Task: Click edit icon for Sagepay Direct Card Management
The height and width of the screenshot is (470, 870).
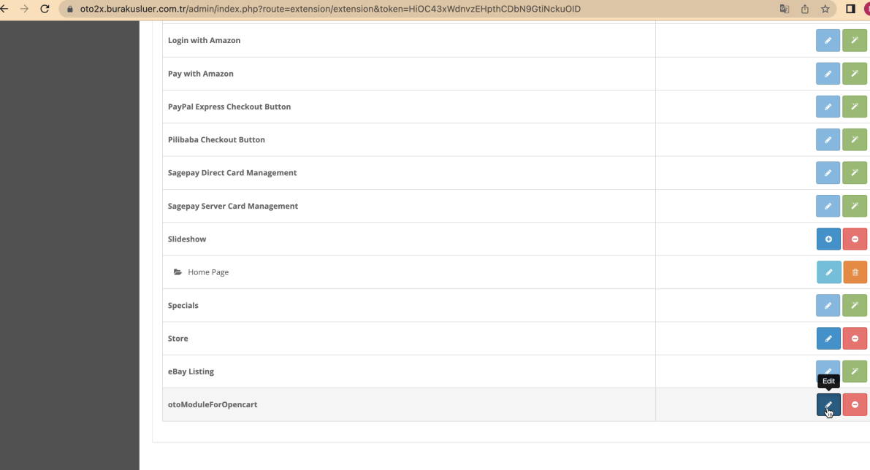Action: click(x=828, y=173)
